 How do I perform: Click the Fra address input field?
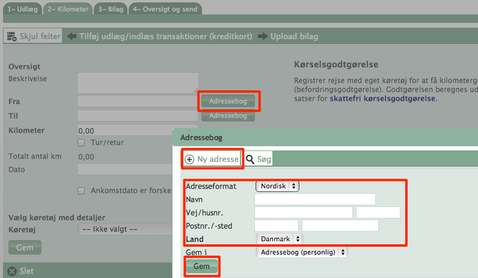[138, 101]
